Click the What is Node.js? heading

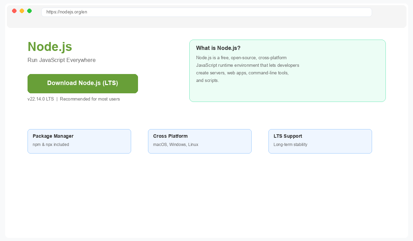[x=218, y=48]
